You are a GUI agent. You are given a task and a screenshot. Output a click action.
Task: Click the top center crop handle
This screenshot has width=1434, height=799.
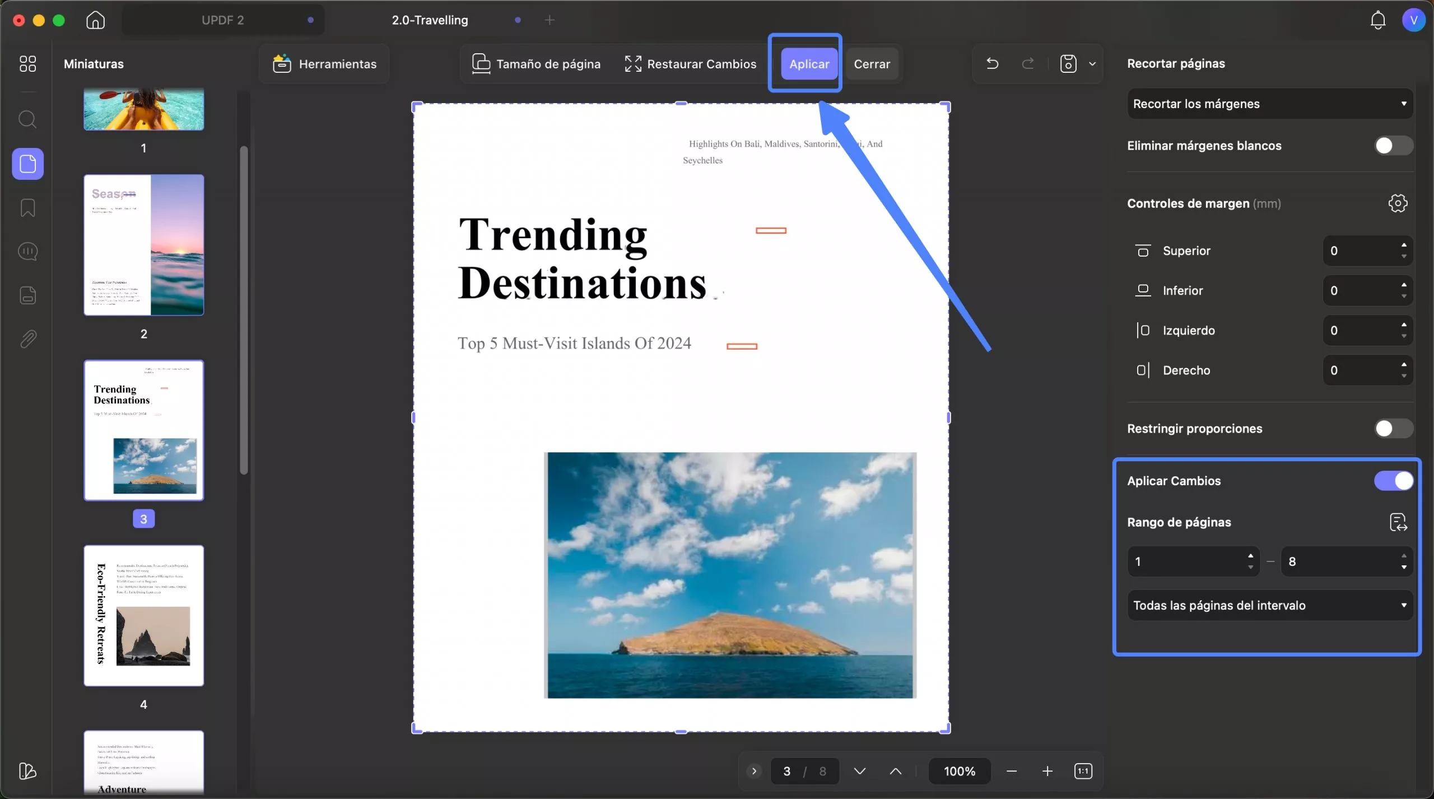pyautogui.click(x=681, y=104)
